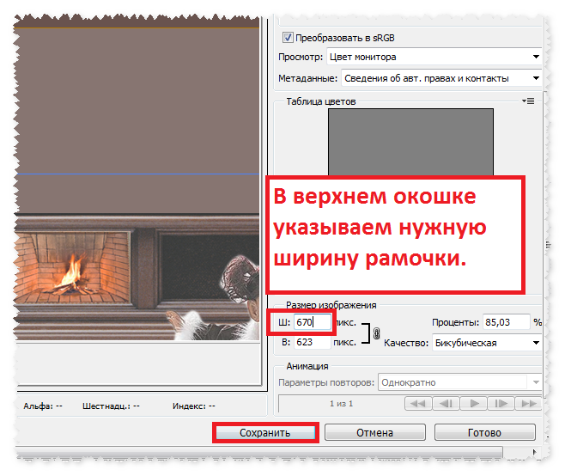Click the width field showing 670
This screenshot has width=565, height=476.
[x=312, y=322]
